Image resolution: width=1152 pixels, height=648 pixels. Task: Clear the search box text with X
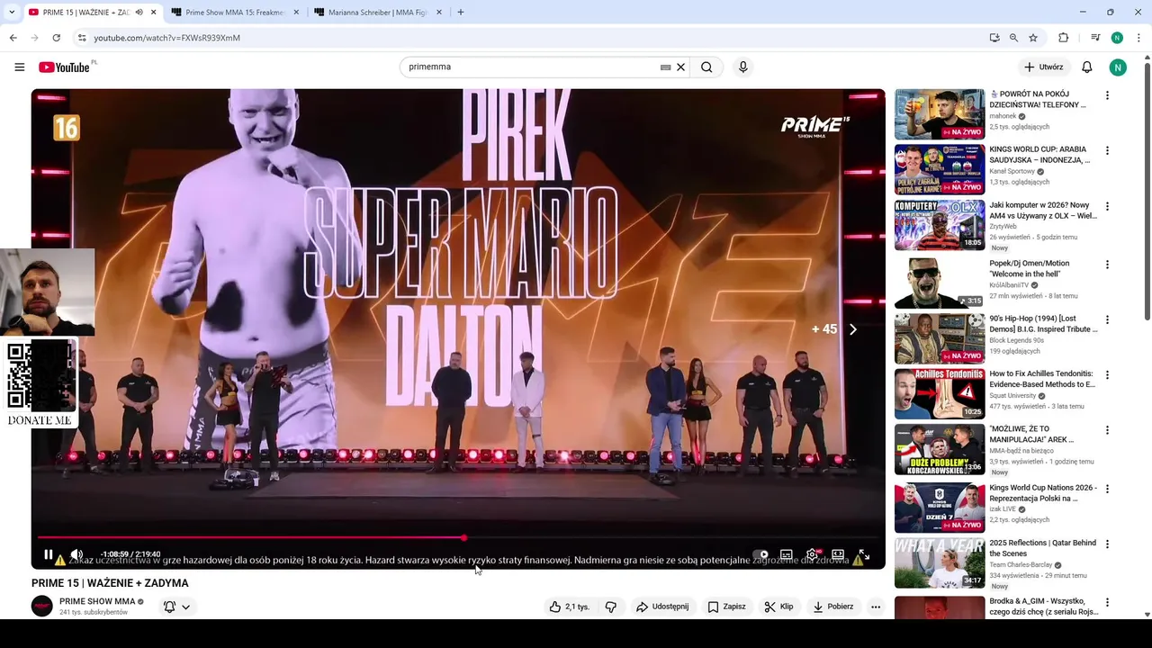coord(681,67)
